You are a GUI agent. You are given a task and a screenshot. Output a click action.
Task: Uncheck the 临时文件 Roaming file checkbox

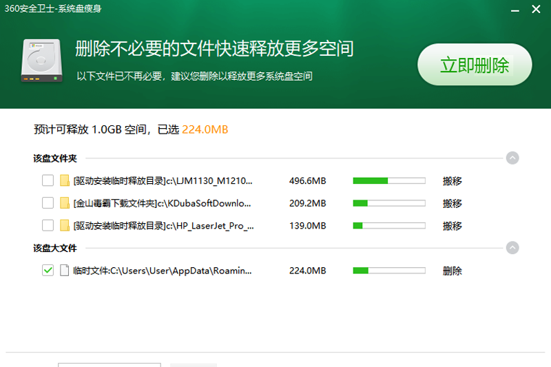pyautogui.click(x=48, y=271)
